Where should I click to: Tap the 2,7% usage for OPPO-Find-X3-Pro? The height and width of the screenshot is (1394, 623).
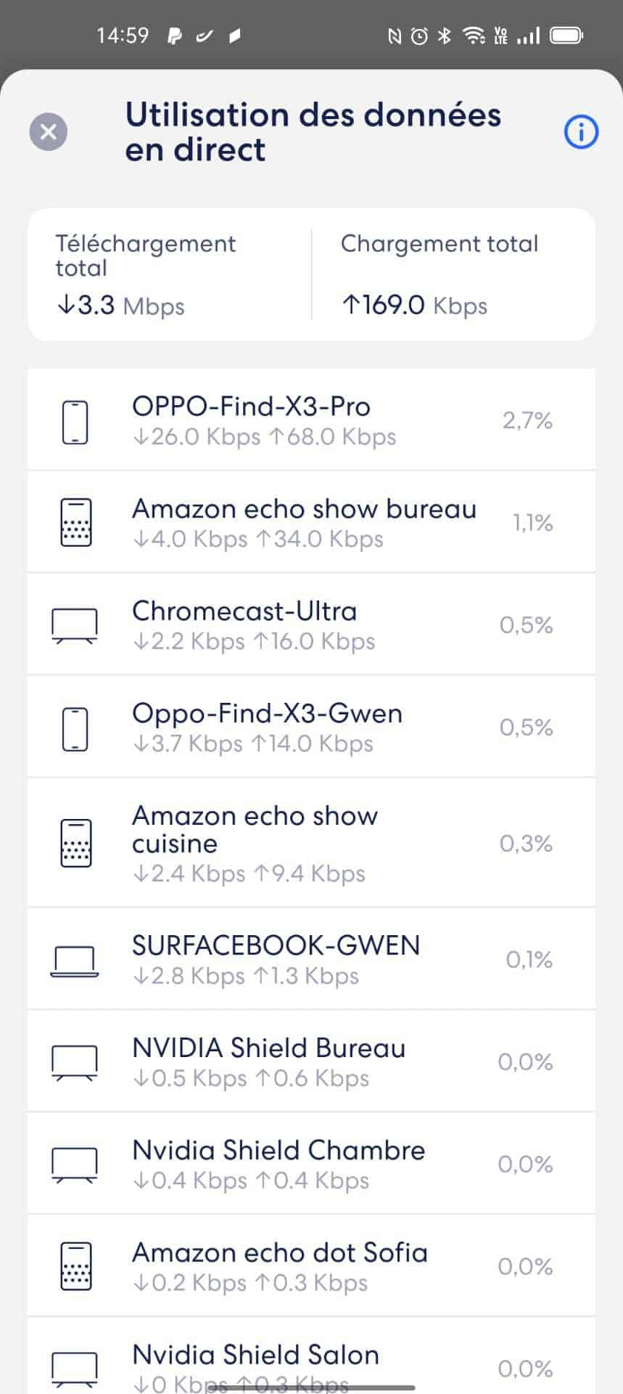(x=527, y=420)
